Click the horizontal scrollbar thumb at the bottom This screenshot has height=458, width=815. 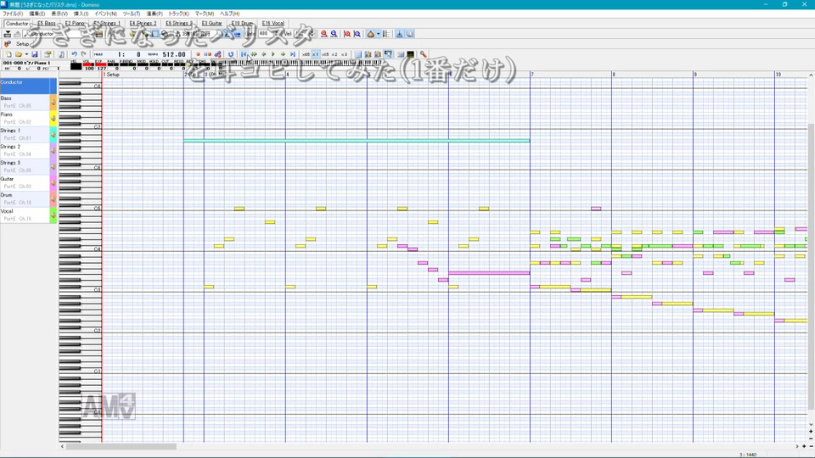click(121, 446)
